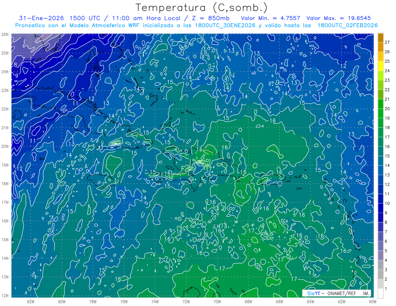Click the legend color band between 13 and 14
The image size is (396, 306).
pos(380,170)
